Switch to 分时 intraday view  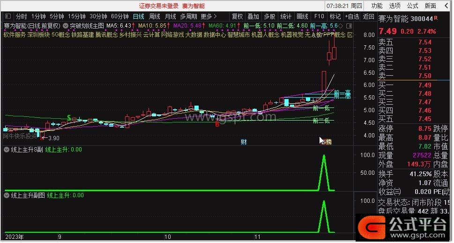pos(22,16)
